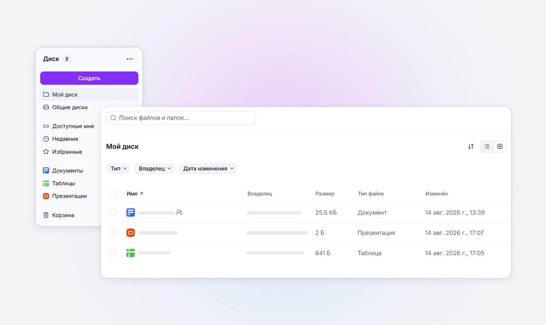Switch to grid view

coord(500,147)
